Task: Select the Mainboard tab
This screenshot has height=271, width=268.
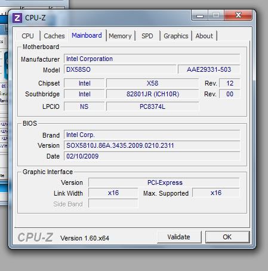Action: pos(87,35)
